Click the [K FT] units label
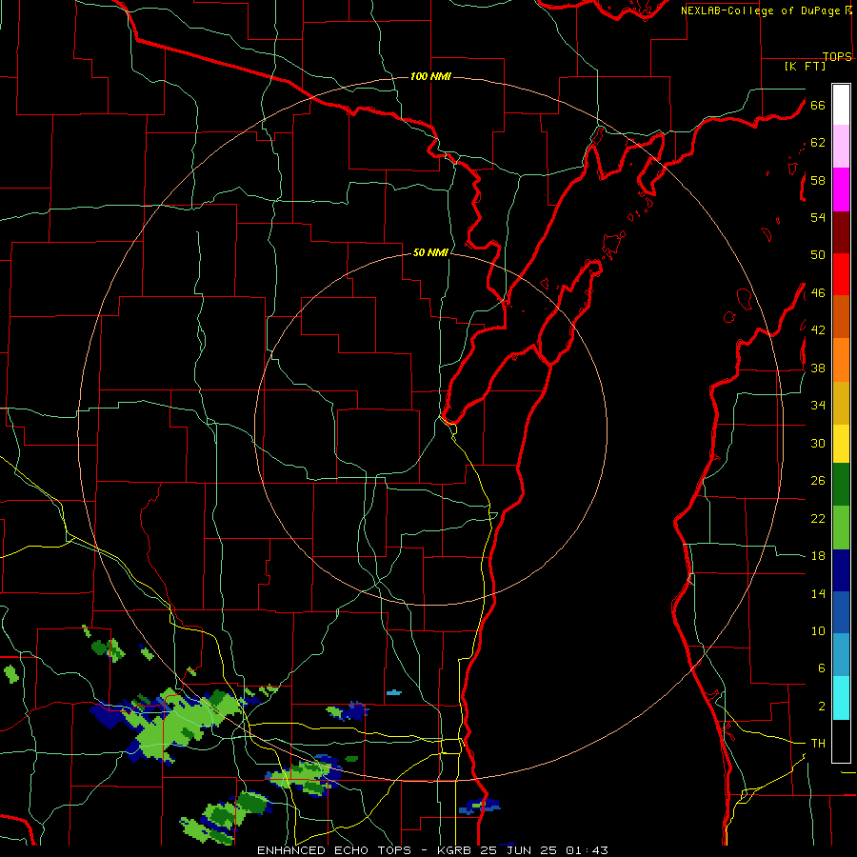 (805, 66)
